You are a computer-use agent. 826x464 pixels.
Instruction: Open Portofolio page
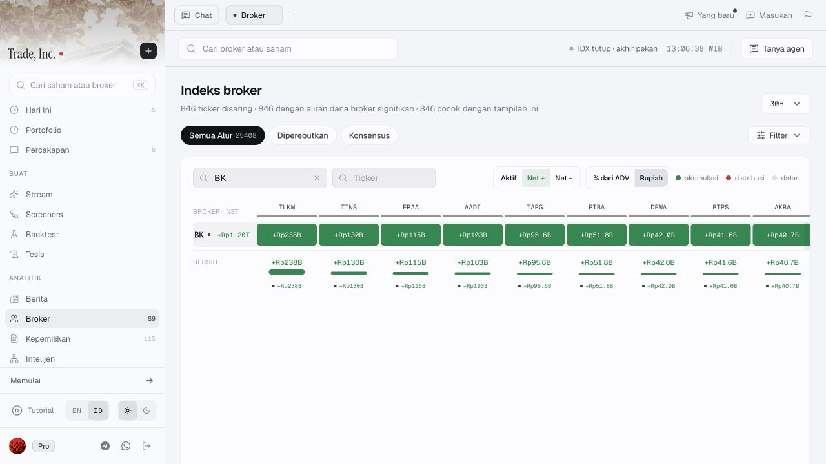(x=83, y=130)
